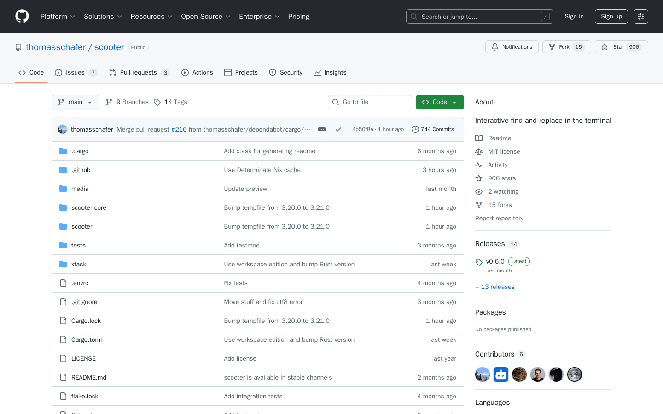Switch to the Pull requests tab

point(139,72)
